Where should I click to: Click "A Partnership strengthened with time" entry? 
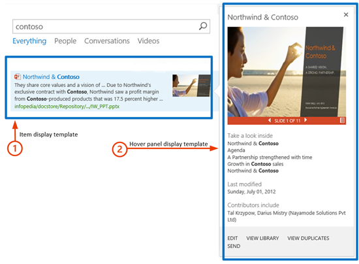pyautogui.click(x=270, y=157)
